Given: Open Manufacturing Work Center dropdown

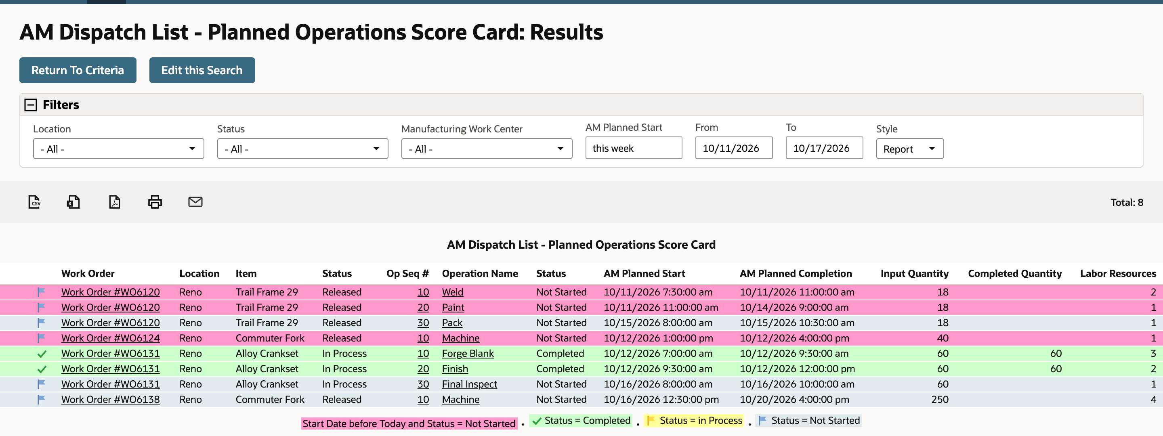Looking at the screenshot, I should [487, 149].
